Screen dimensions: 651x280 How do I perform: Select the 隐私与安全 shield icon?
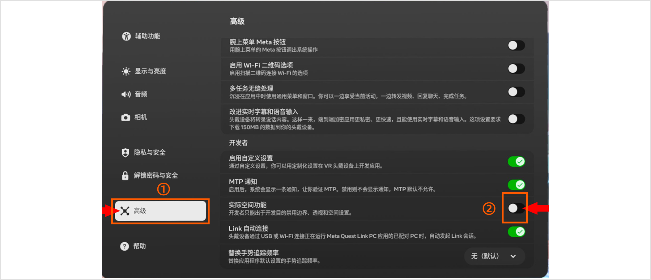click(126, 152)
